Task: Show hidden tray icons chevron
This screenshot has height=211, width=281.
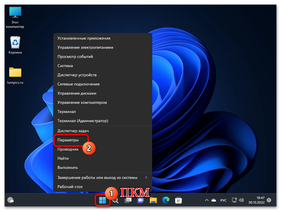Action: [x=206, y=200]
